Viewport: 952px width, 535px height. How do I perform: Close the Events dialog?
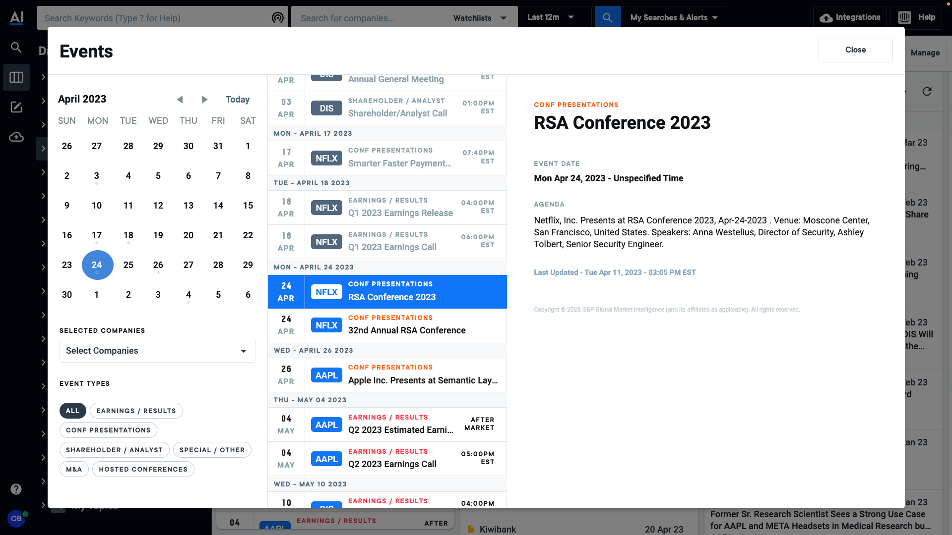[x=855, y=50]
